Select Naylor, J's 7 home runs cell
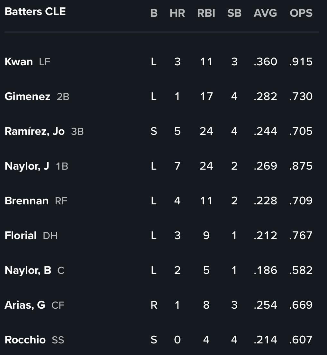 (x=177, y=166)
